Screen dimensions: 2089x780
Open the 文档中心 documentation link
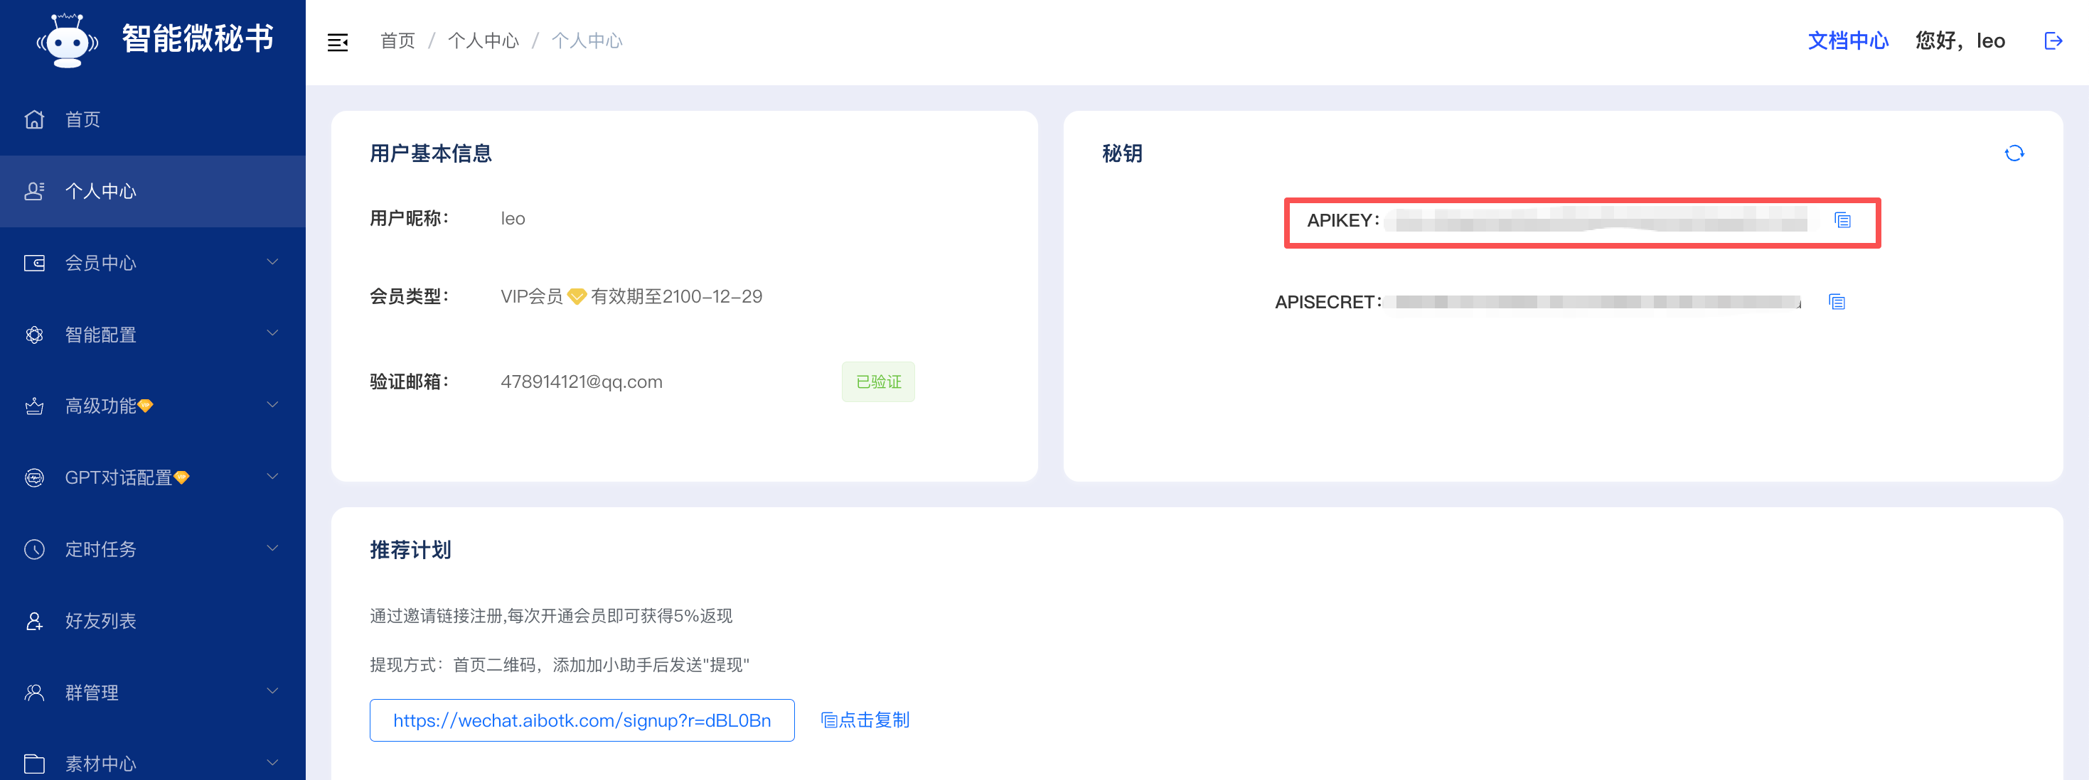1847,41
